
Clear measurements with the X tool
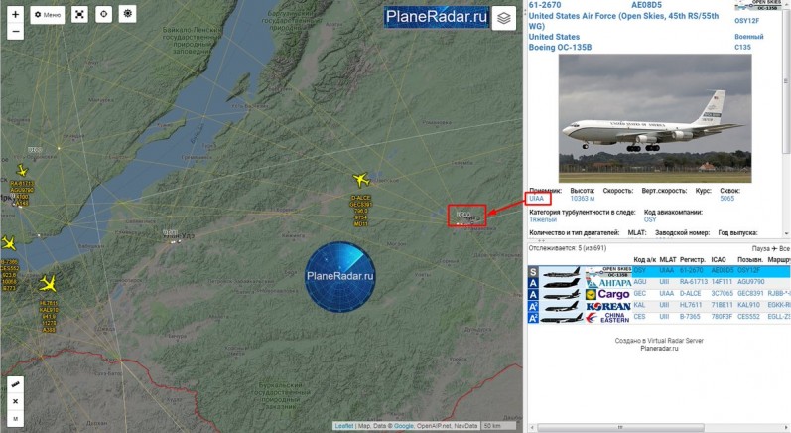coord(15,401)
